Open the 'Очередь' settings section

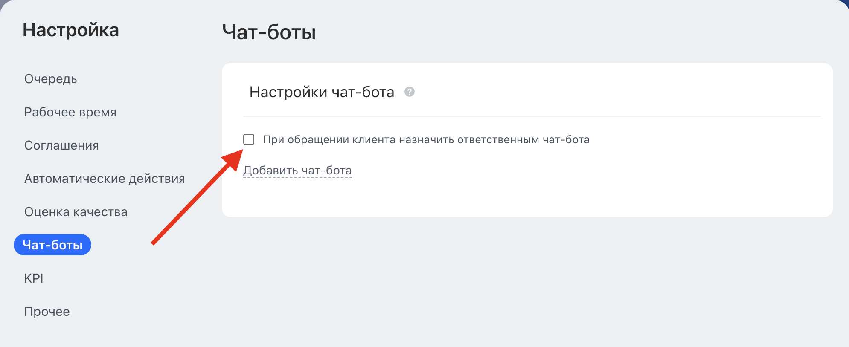pos(51,79)
